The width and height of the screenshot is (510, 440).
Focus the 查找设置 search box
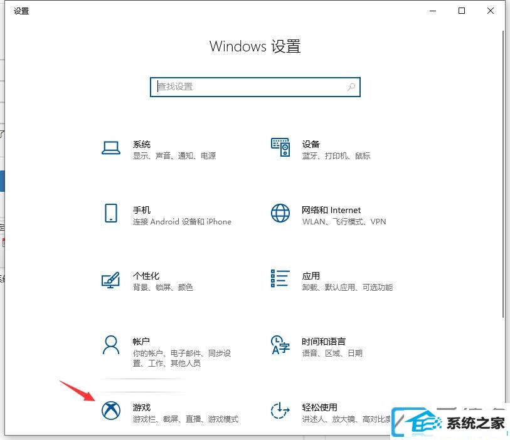click(255, 87)
